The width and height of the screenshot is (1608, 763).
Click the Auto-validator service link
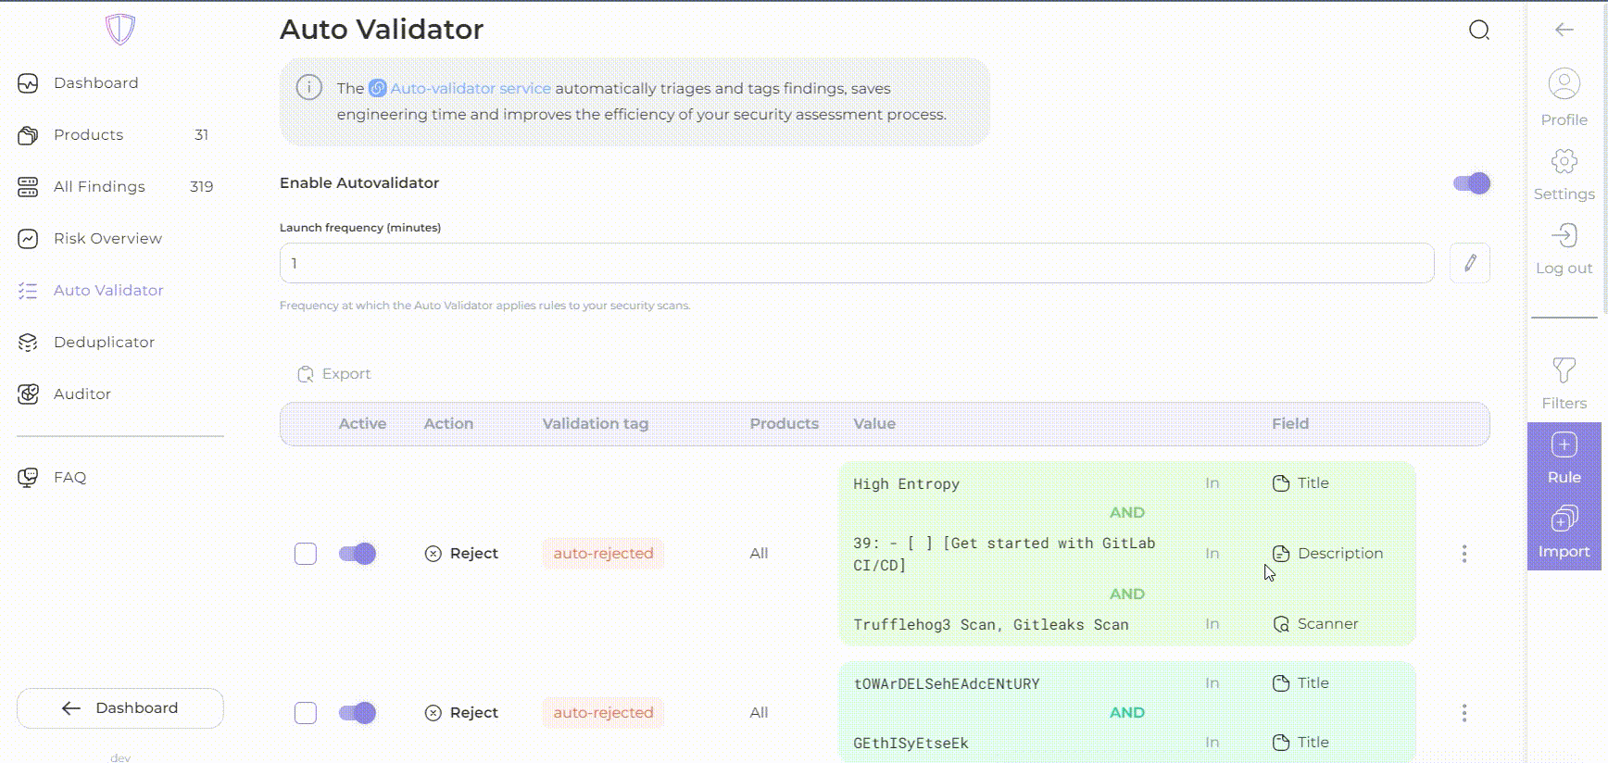coord(470,89)
